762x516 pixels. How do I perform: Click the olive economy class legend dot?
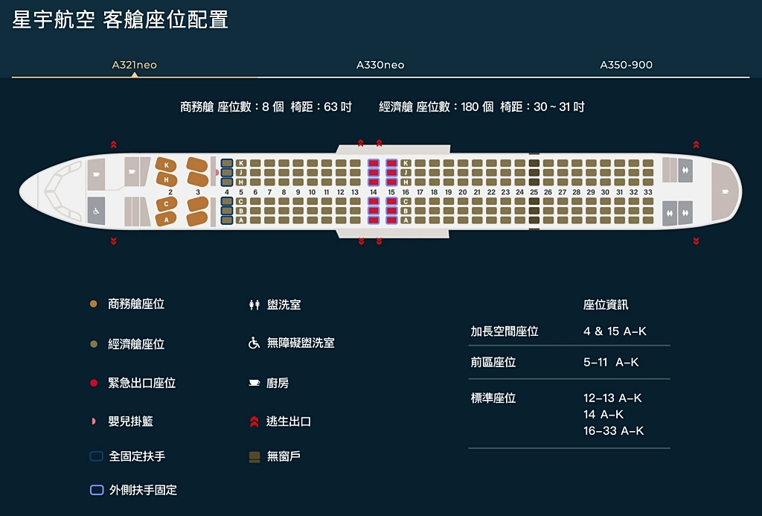coord(94,344)
